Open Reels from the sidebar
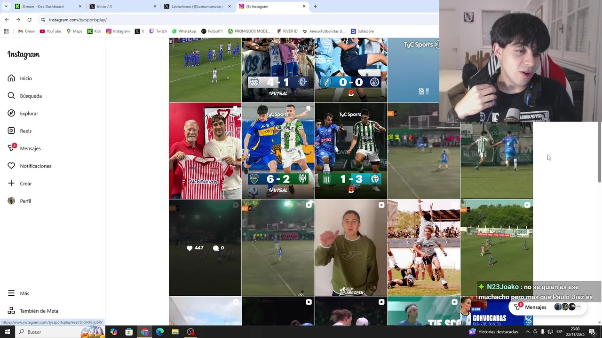 19,131
